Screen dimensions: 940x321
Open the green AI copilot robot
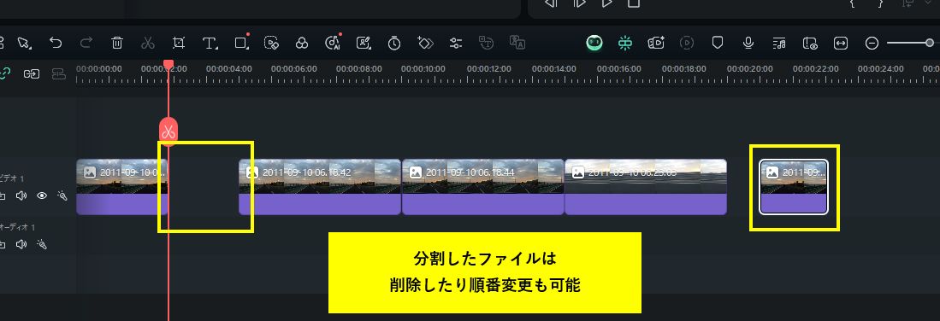pyautogui.click(x=594, y=43)
